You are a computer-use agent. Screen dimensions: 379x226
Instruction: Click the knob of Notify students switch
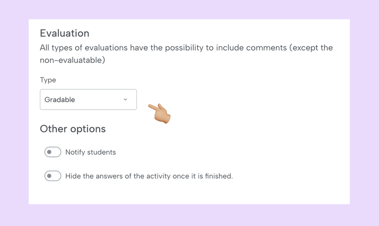tap(49, 152)
